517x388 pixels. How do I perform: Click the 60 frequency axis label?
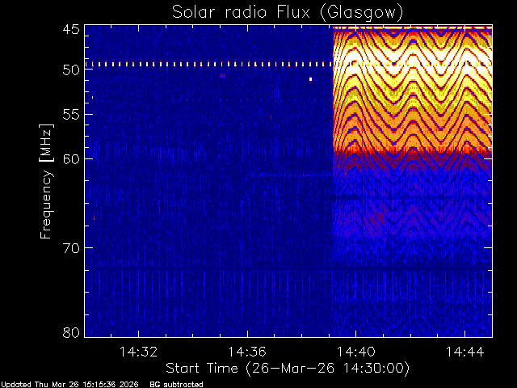coord(71,158)
